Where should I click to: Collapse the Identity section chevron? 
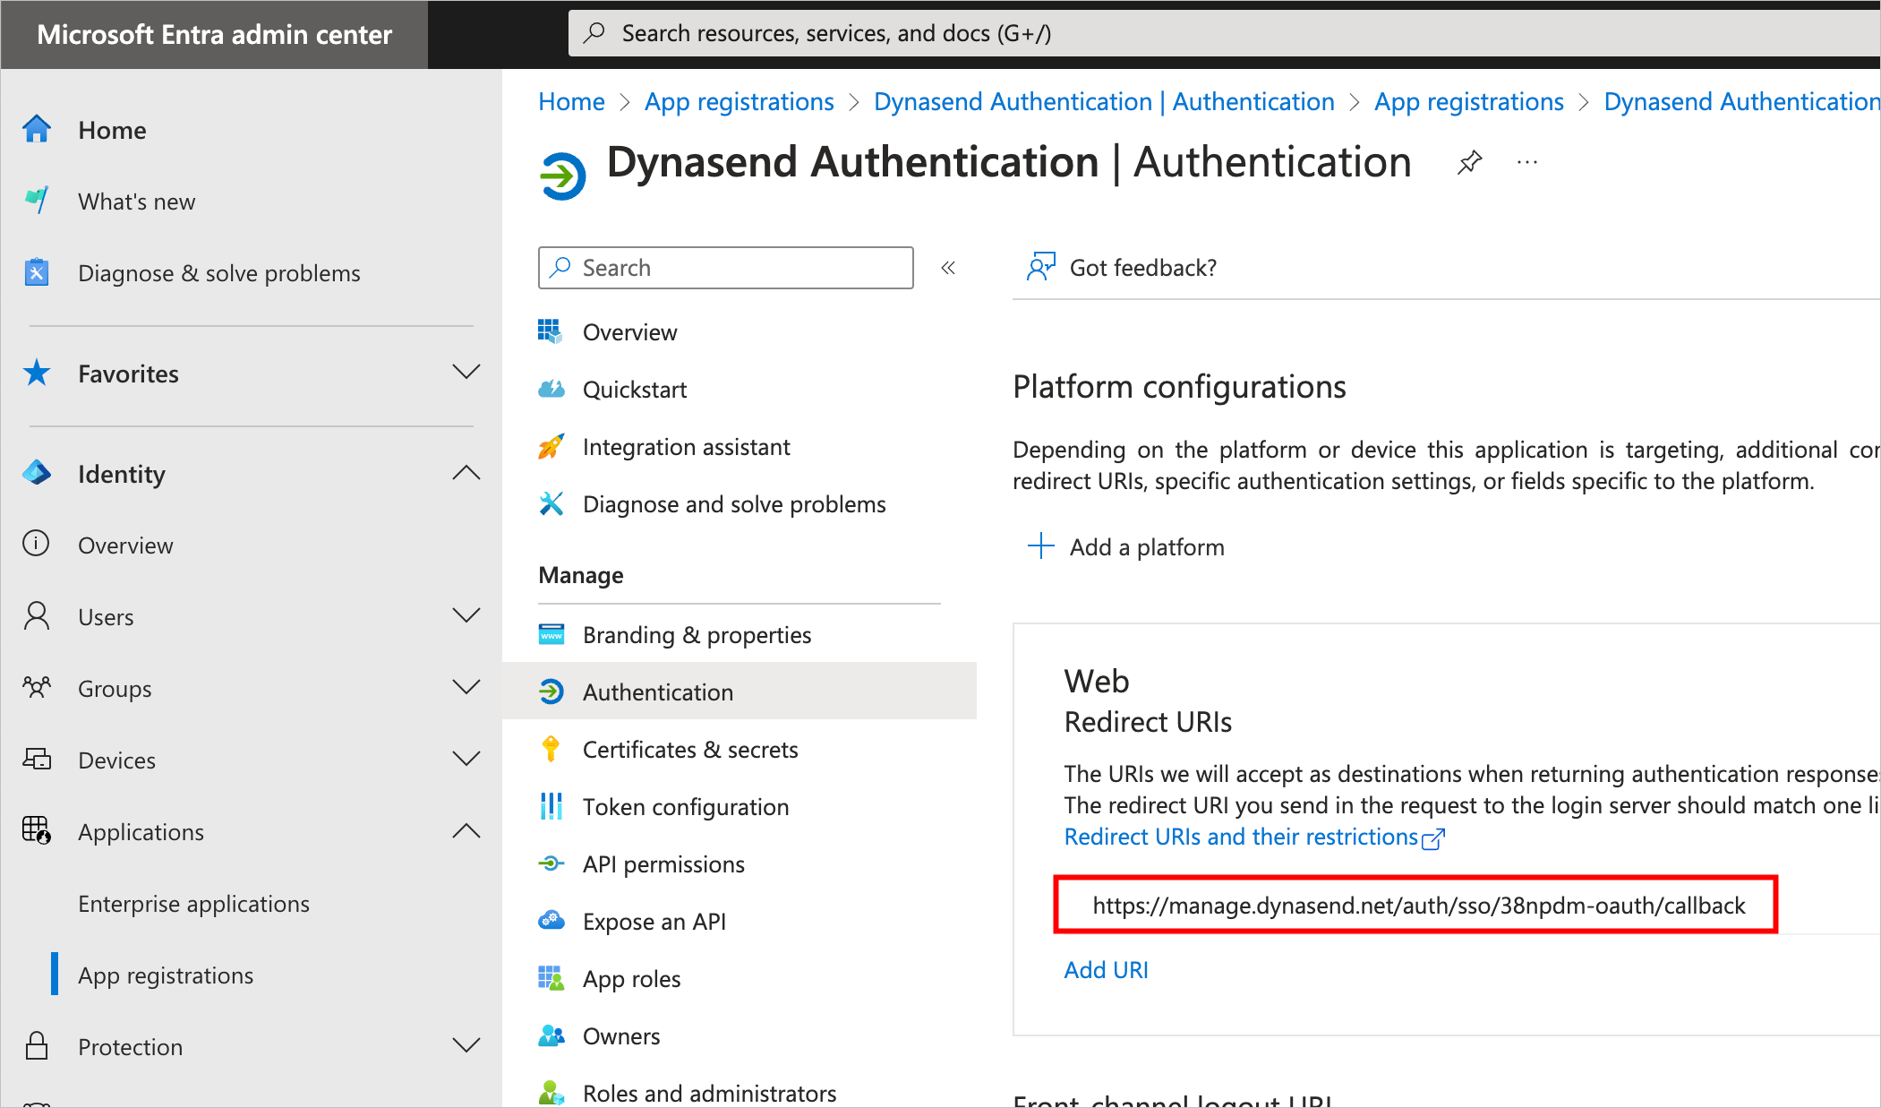click(466, 472)
